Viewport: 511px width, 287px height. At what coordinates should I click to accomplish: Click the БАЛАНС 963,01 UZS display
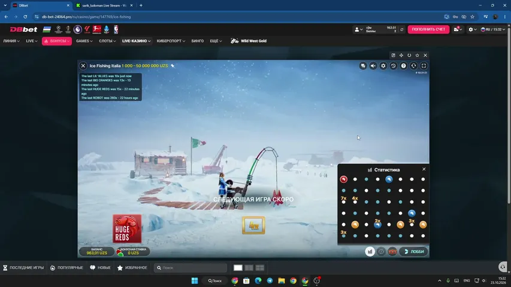click(x=97, y=251)
